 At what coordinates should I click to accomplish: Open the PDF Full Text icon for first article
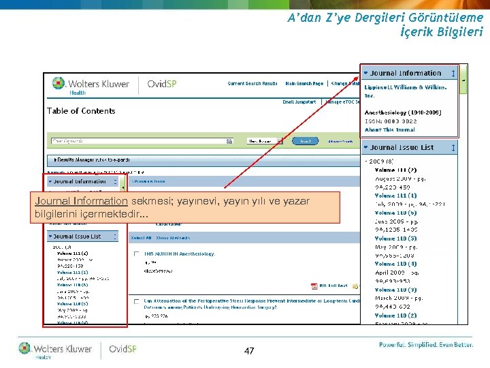coord(314,286)
